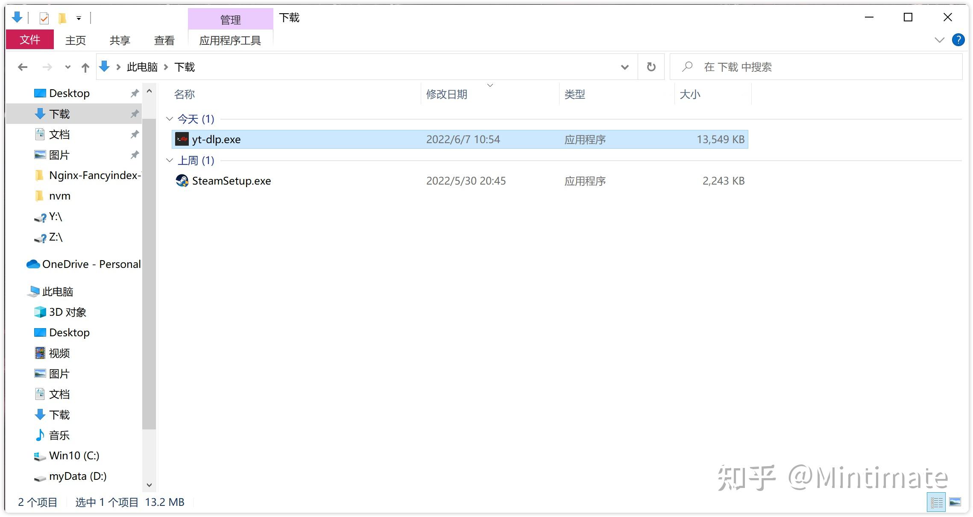Click the SteamSetup.exe Steam icon

(x=182, y=181)
